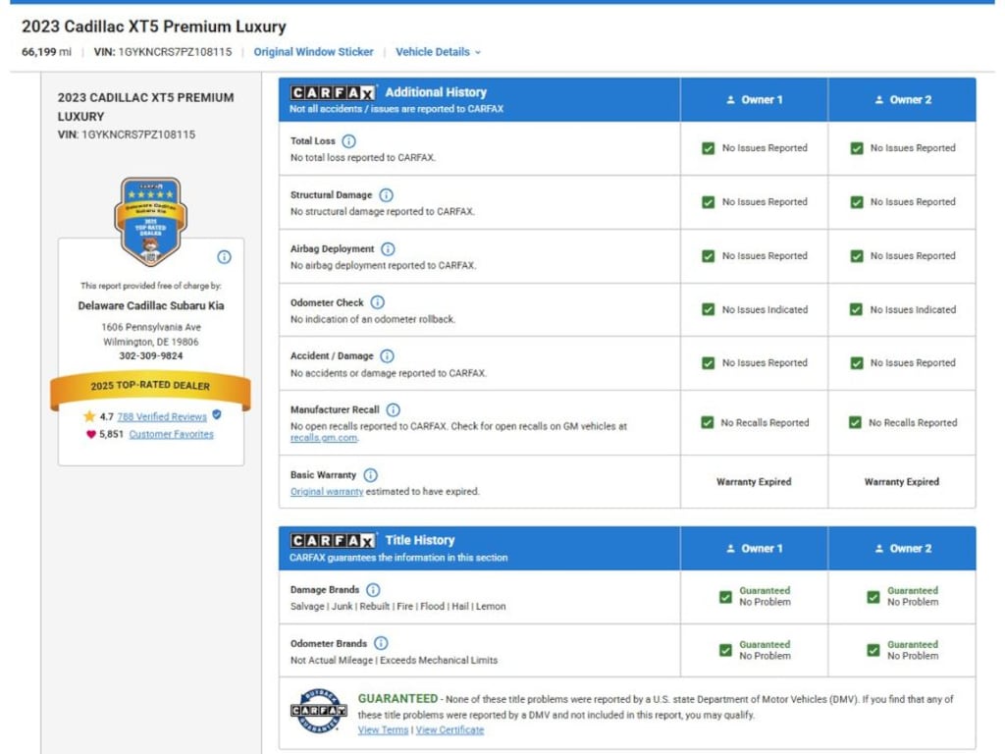This screenshot has height=754, width=1005.
Task: Click the Total Loss info icon
Action: [x=348, y=141]
